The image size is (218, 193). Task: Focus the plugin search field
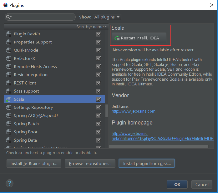pyautogui.click(x=43, y=17)
